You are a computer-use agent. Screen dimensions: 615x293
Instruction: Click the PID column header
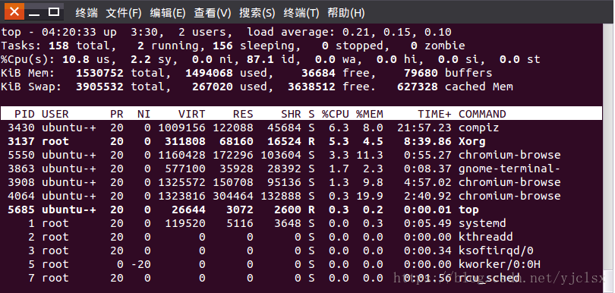coord(24,114)
